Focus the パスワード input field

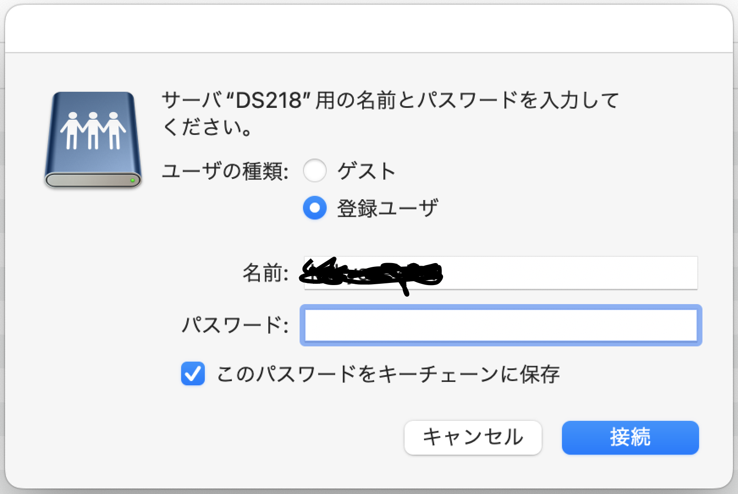[x=501, y=325]
